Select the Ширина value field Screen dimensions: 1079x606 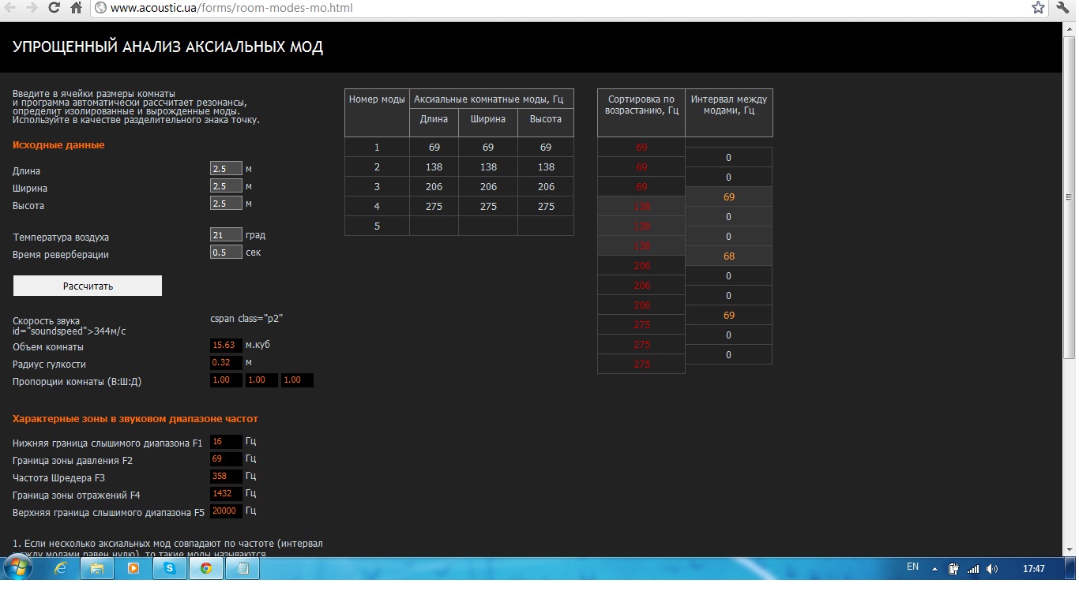tap(226, 186)
